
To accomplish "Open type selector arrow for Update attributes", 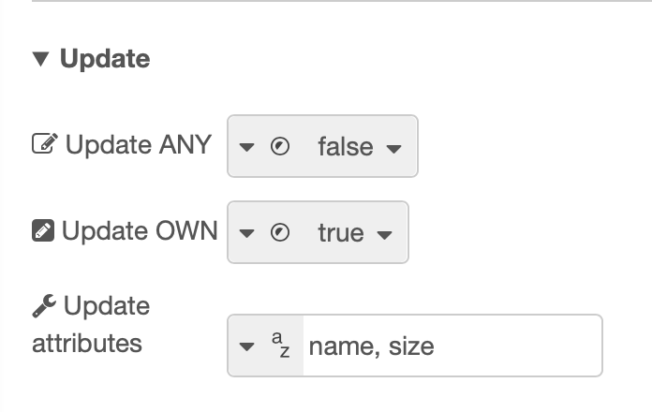I will click(x=246, y=346).
